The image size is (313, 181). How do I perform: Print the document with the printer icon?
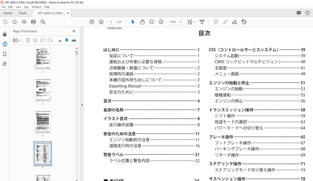coord(33,22)
